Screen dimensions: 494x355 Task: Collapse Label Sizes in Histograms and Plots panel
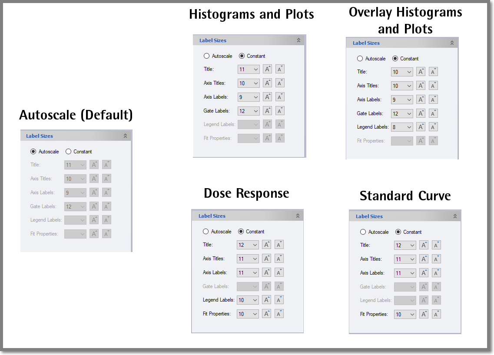point(298,40)
